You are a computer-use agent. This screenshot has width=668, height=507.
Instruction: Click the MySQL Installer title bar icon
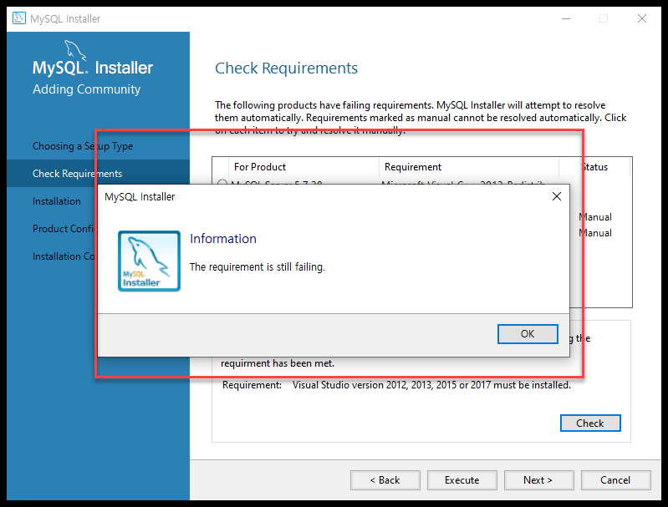tap(19, 18)
